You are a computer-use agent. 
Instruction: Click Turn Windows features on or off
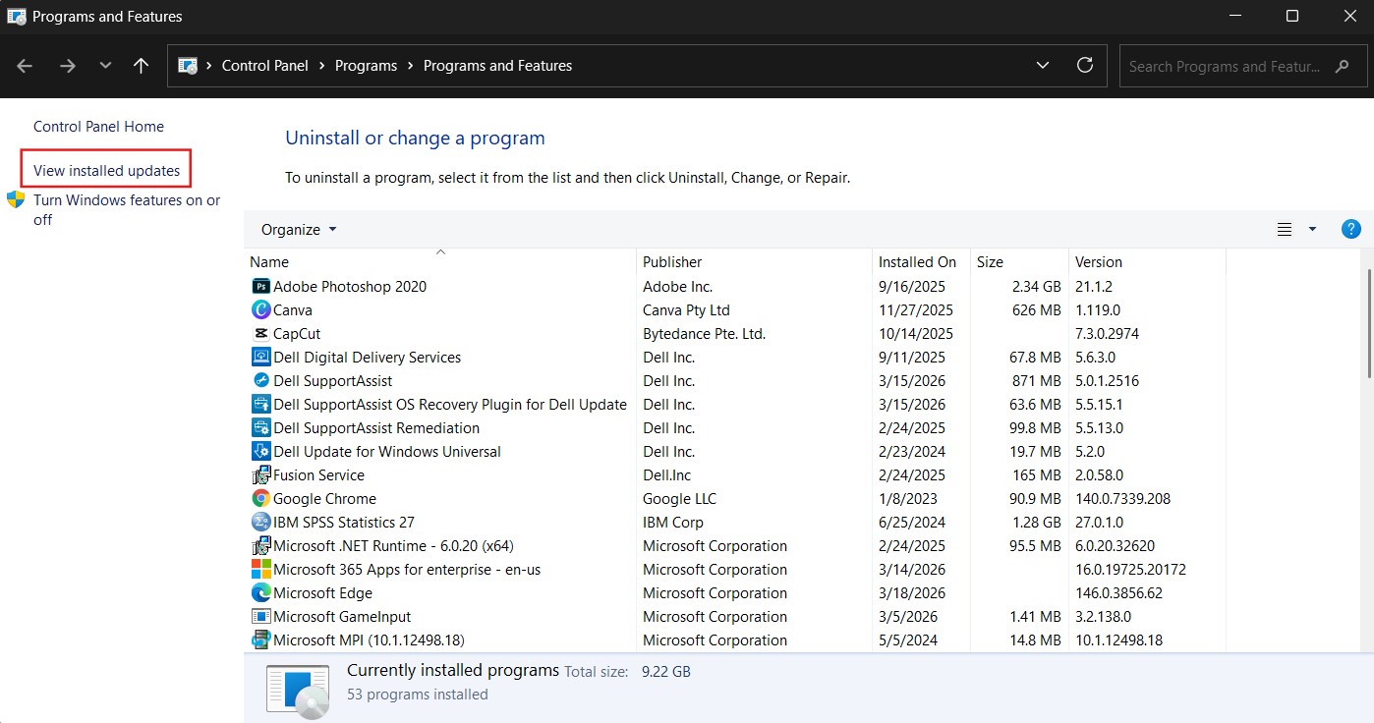[x=127, y=209]
